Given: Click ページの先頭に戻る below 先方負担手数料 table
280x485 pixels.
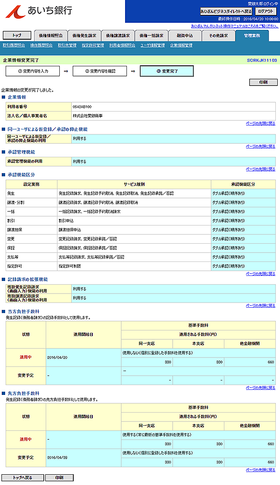Looking at the screenshot, I should click(260, 470).
